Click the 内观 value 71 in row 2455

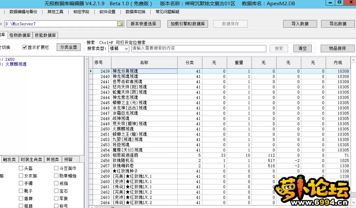click(x=338, y=155)
